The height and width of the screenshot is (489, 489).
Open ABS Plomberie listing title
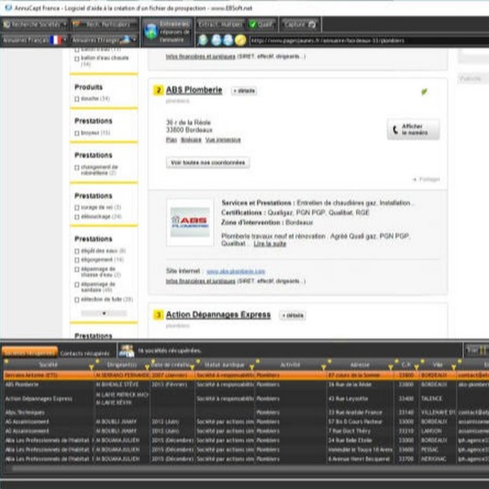[194, 90]
